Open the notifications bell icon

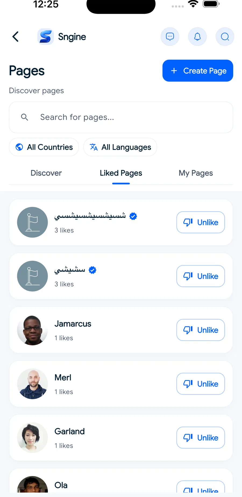[x=197, y=37]
